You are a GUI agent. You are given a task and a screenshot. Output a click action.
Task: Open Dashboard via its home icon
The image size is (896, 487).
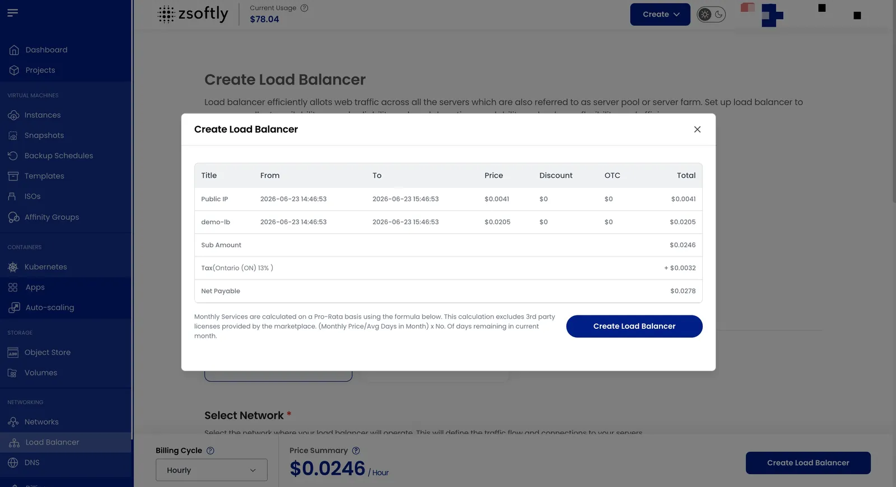tap(14, 50)
